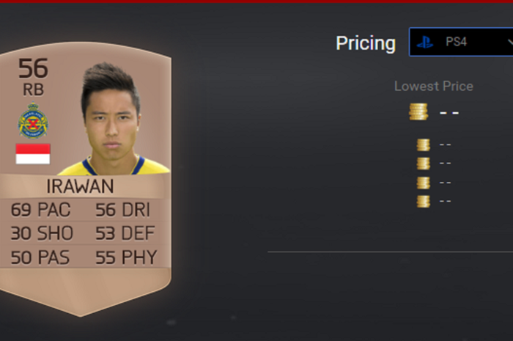Click the 56 DRI stat
This screenshot has height=341, width=513.
tap(122, 210)
